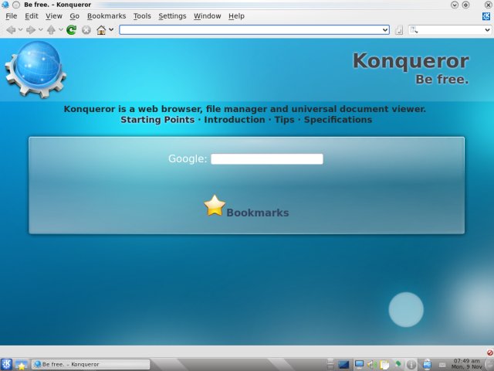Follow the Introduction link
This screenshot has height=371, width=494.
point(235,120)
